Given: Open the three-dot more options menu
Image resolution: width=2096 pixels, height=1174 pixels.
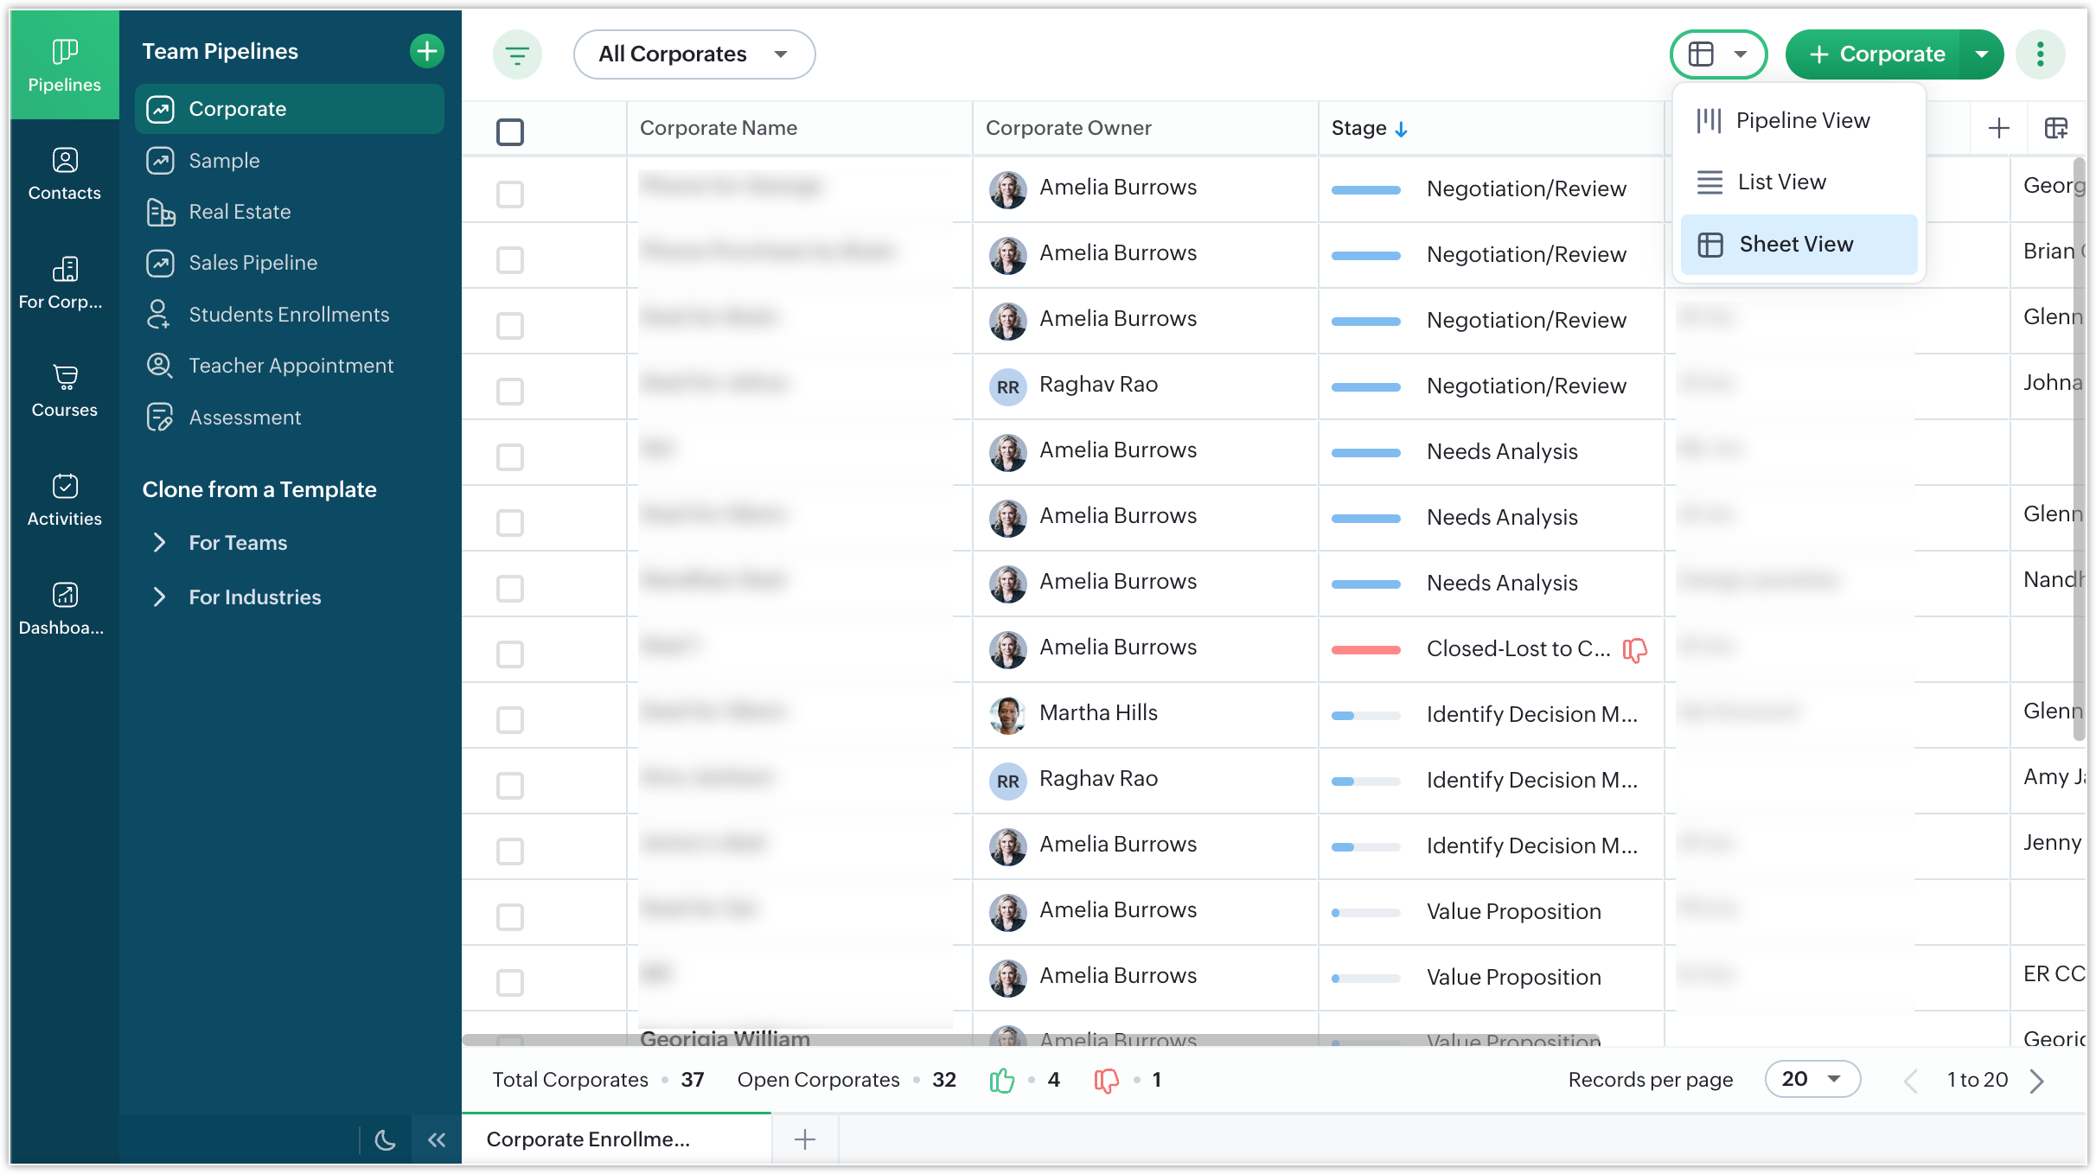Looking at the screenshot, I should (2040, 54).
